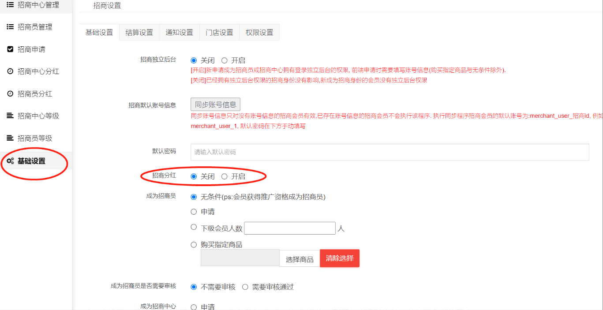The image size is (603, 310).
Task: Click the red 清除选择 button
Action: pyautogui.click(x=339, y=258)
